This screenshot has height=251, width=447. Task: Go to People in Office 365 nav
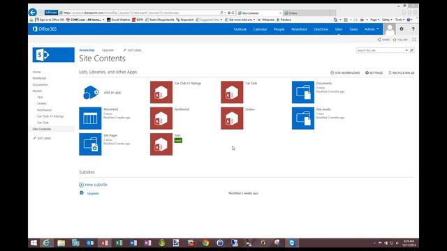pyautogui.click(x=279, y=29)
